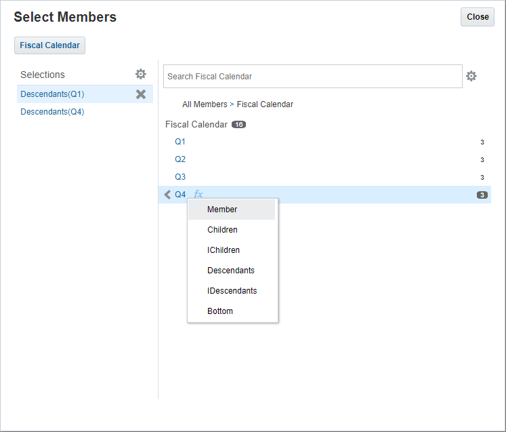Choose IDescendants from the function menu

coord(232,291)
